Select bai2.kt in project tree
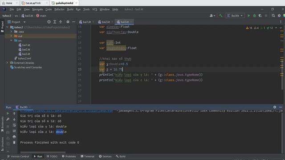 coord(24,49)
